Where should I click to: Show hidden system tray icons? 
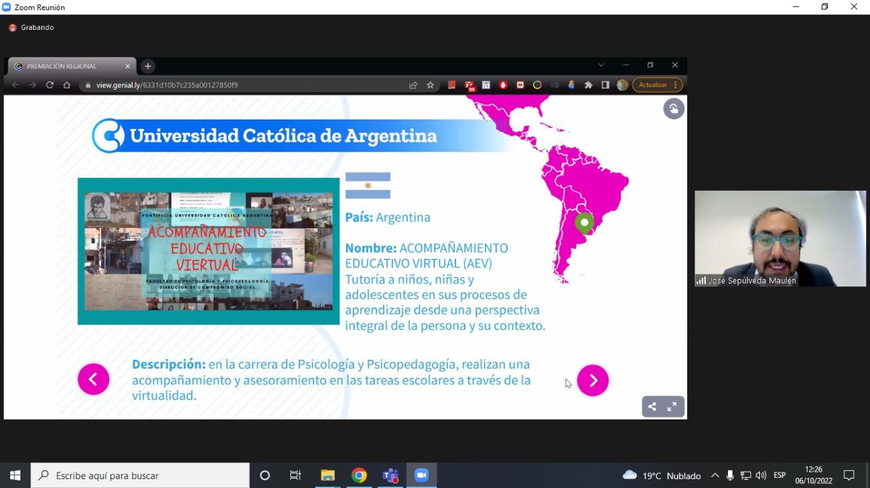[715, 475]
